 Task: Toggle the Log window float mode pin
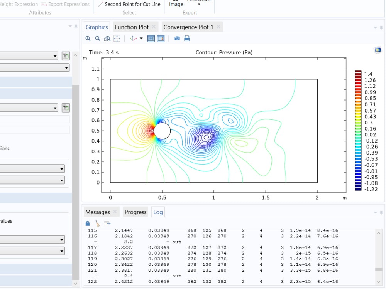pyautogui.click(x=381, y=212)
